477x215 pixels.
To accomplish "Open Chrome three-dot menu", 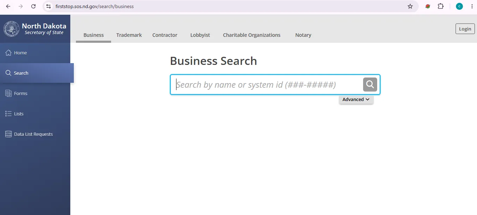I will 472,6.
